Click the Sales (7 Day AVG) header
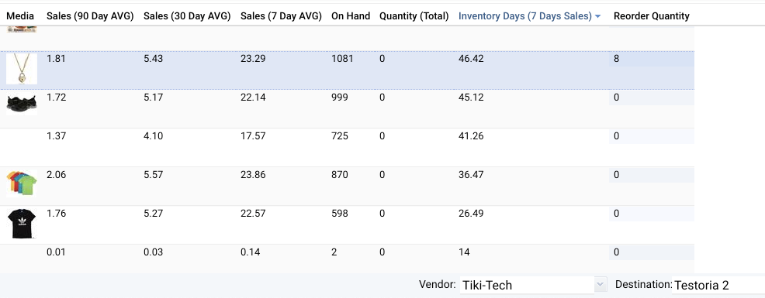This screenshot has height=298, width=765. tap(281, 16)
